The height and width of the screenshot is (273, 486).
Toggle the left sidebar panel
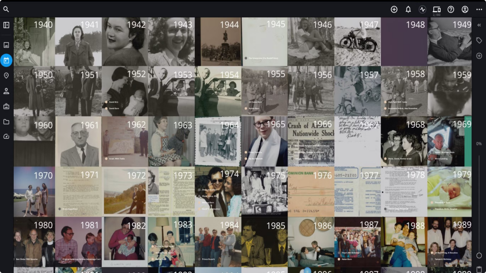[x=6, y=25]
